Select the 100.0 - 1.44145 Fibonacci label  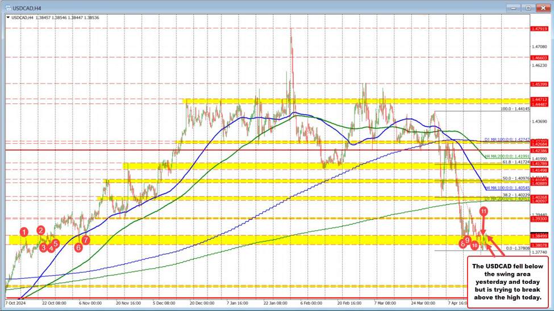click(515, 108)
